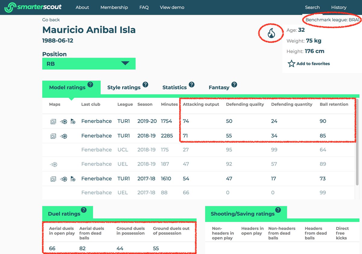
Task: Switch to the Style ratings tab
Action: point(124,87)
